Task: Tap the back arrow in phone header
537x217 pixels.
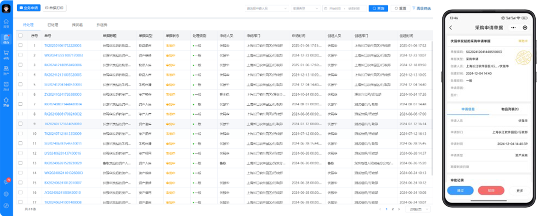Action: click(451, 28)
